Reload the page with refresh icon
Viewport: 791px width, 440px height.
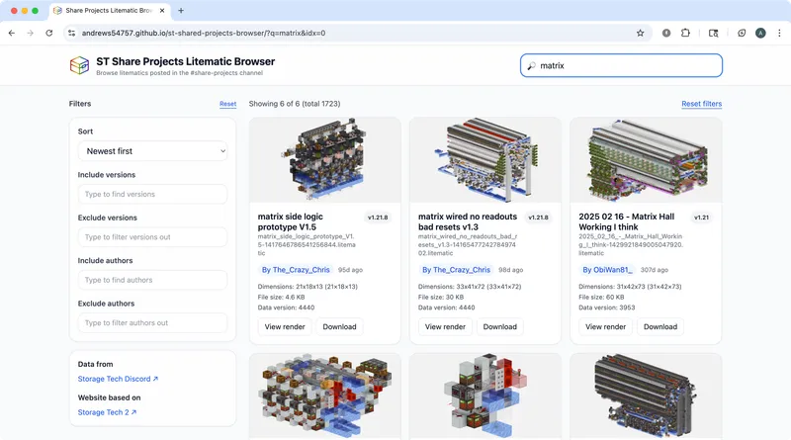[x=48, y=33]
